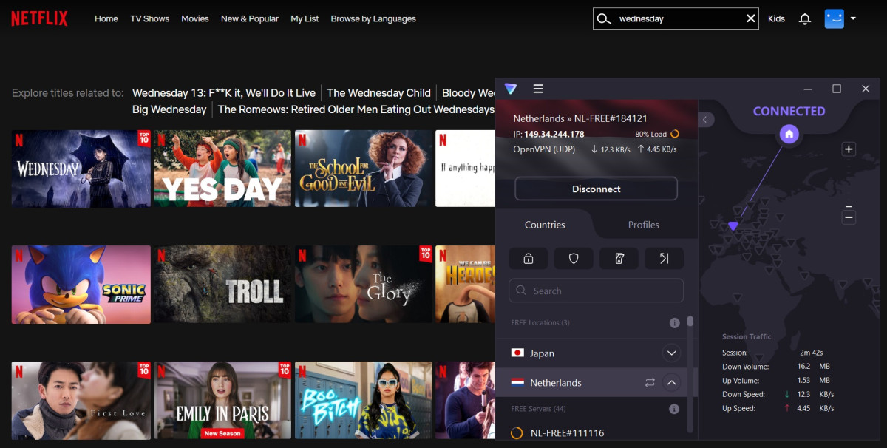887x448 pixels.
Task: Open related title "Big Wednesday"
Action: pos(169,109)
